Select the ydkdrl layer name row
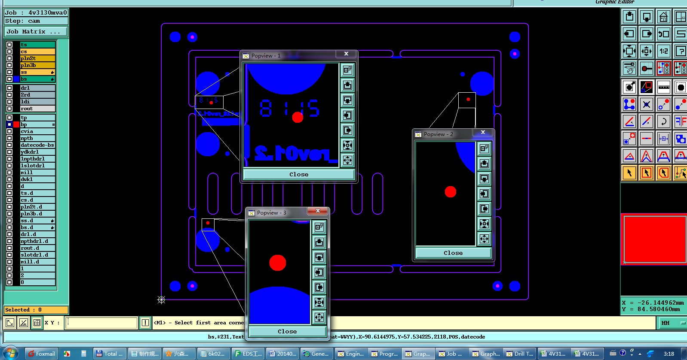This screenshot has width=687, height=360. point(37,152)
